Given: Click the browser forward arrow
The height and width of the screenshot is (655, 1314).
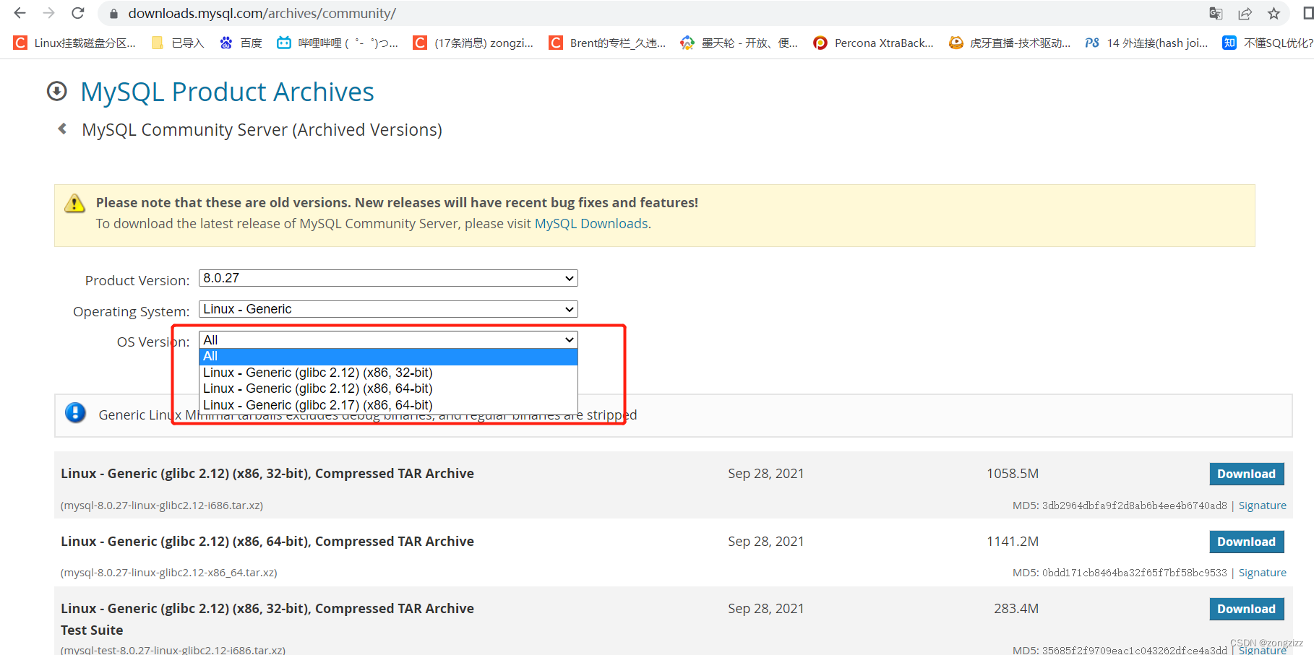Looking at the screenshot, I should tap(48, 13).
